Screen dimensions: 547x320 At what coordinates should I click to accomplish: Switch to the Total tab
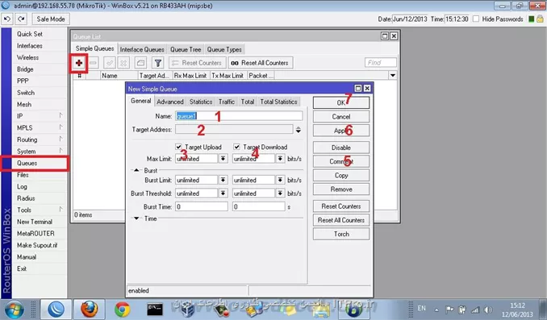[248, 102]
